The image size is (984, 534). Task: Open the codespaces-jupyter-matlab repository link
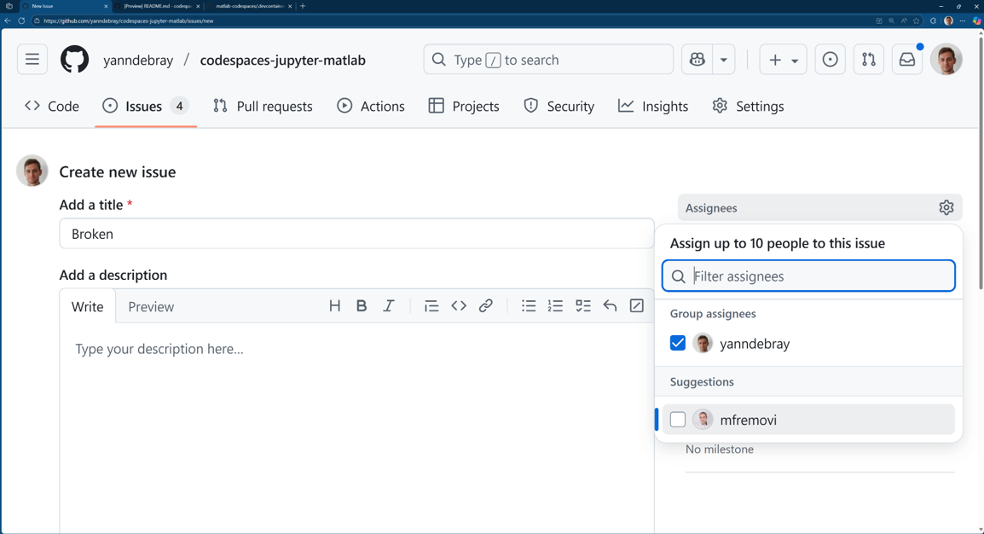tap(282, 61)
